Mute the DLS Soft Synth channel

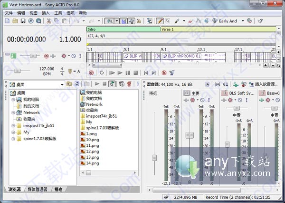click(x=240, y=100)
